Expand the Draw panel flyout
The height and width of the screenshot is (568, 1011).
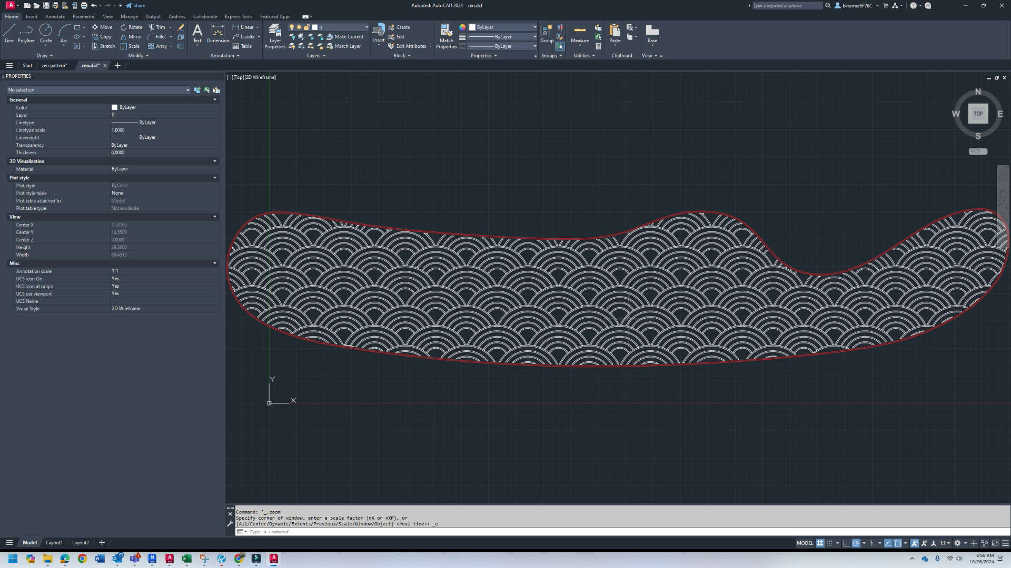click(45, 56)
